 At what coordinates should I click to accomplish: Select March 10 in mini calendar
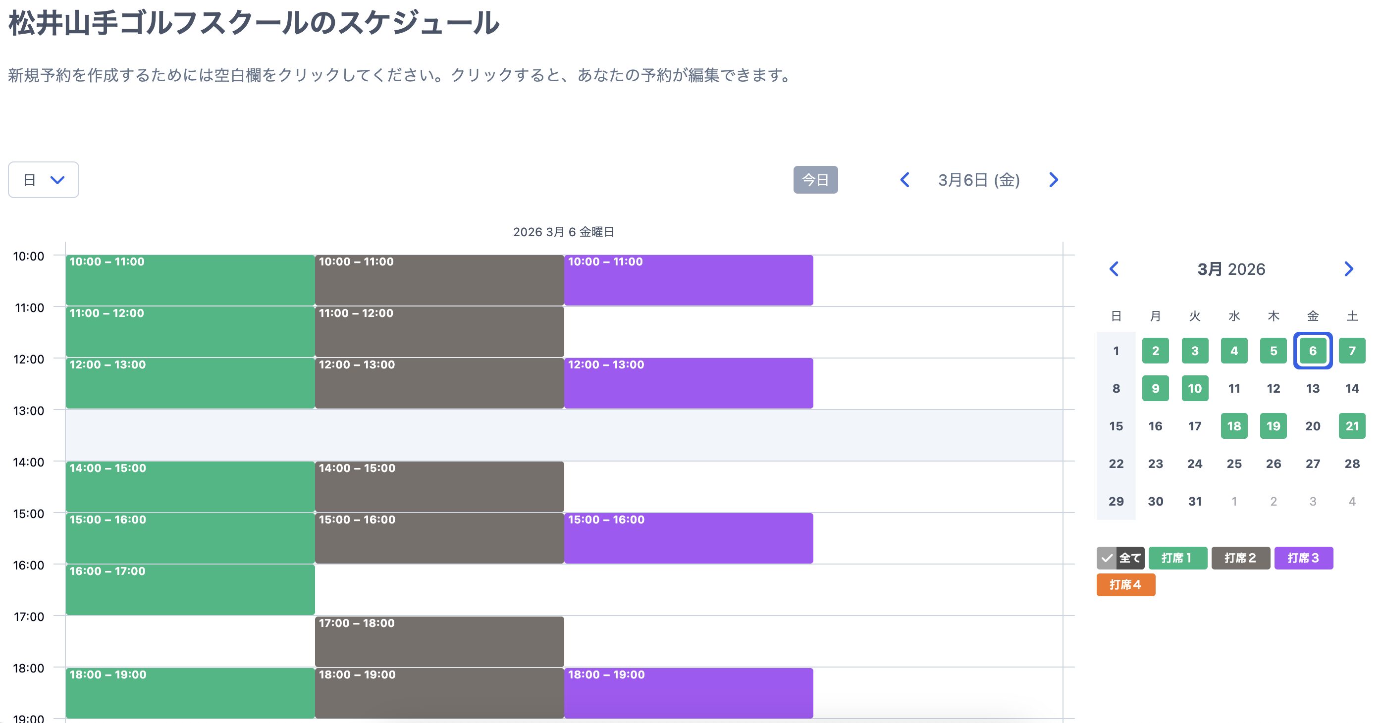[1195, 388]
